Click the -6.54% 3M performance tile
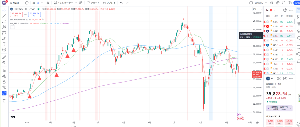The width and height of the screenshot is (300, 127). point(289,122)
